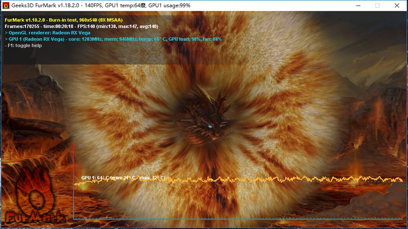Screen dimensions: 408x229
Task: Click the dragon head in the furry ring
Action: [x=204, y=115]
